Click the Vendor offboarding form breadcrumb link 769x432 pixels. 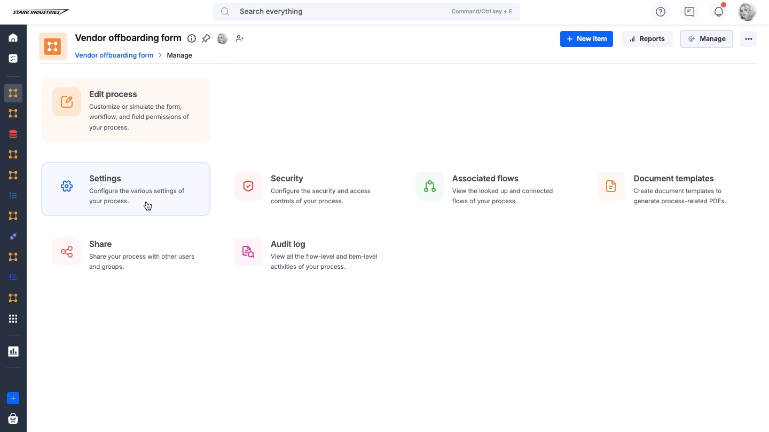point(114,55)
